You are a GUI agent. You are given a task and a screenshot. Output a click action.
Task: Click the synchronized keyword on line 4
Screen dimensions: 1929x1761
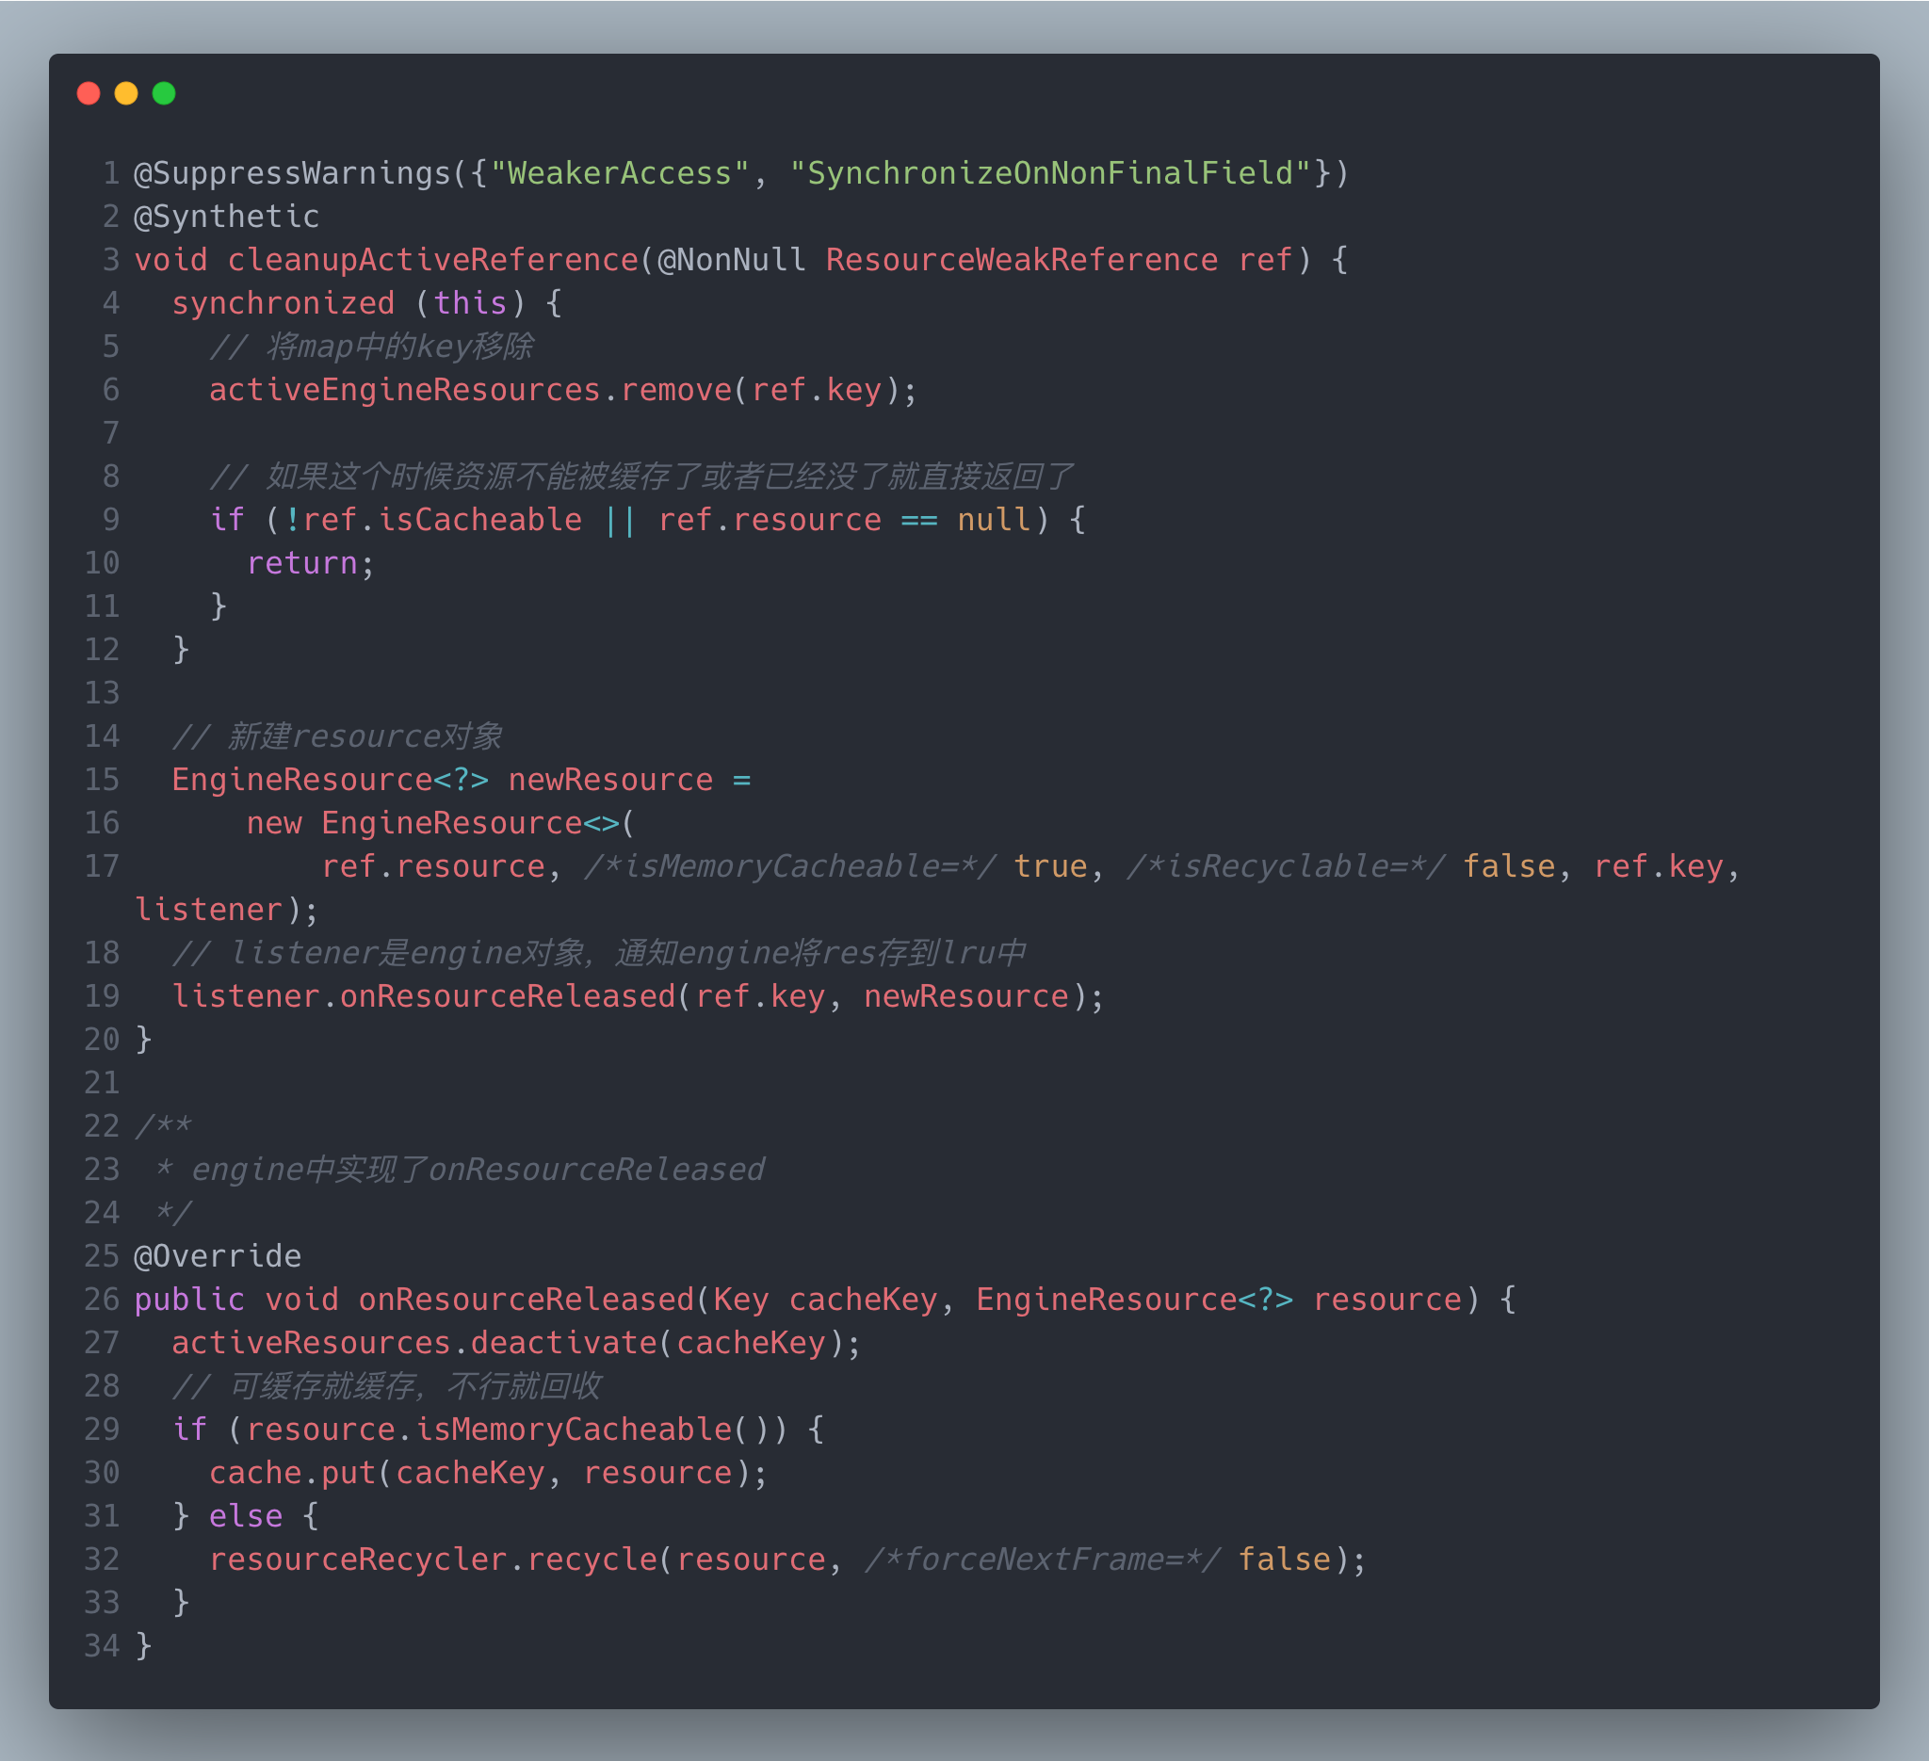[284, 303]
